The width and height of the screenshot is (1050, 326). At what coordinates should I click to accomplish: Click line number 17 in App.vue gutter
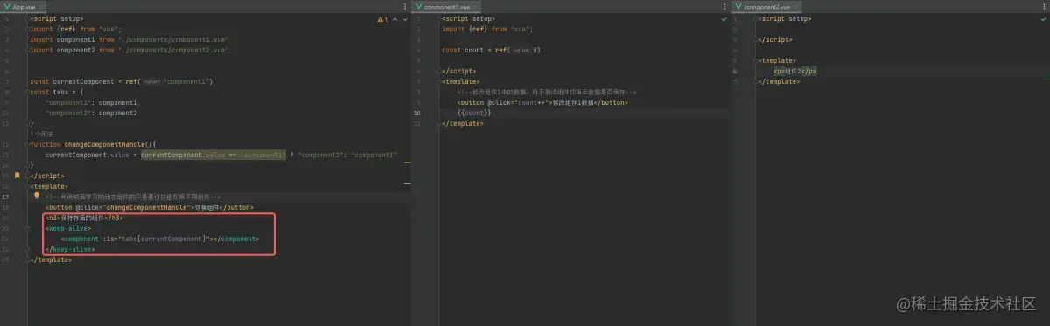pos(6,197)
